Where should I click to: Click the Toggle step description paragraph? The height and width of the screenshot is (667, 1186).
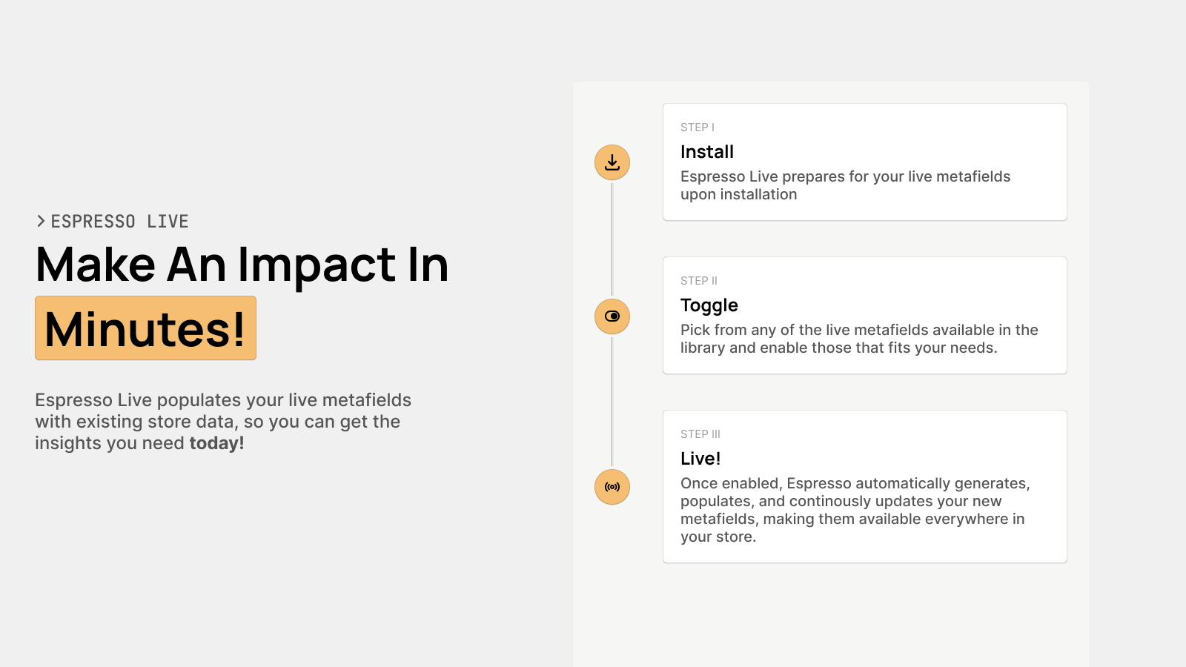(x=859, y=339)
